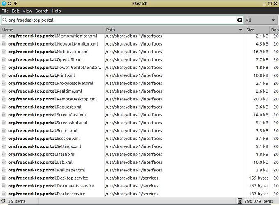Select org.freedesktop.portal.NetworkMonitor.xml file name
The height and width of the screenshot is (205, 279).
(x=53, y=44)
